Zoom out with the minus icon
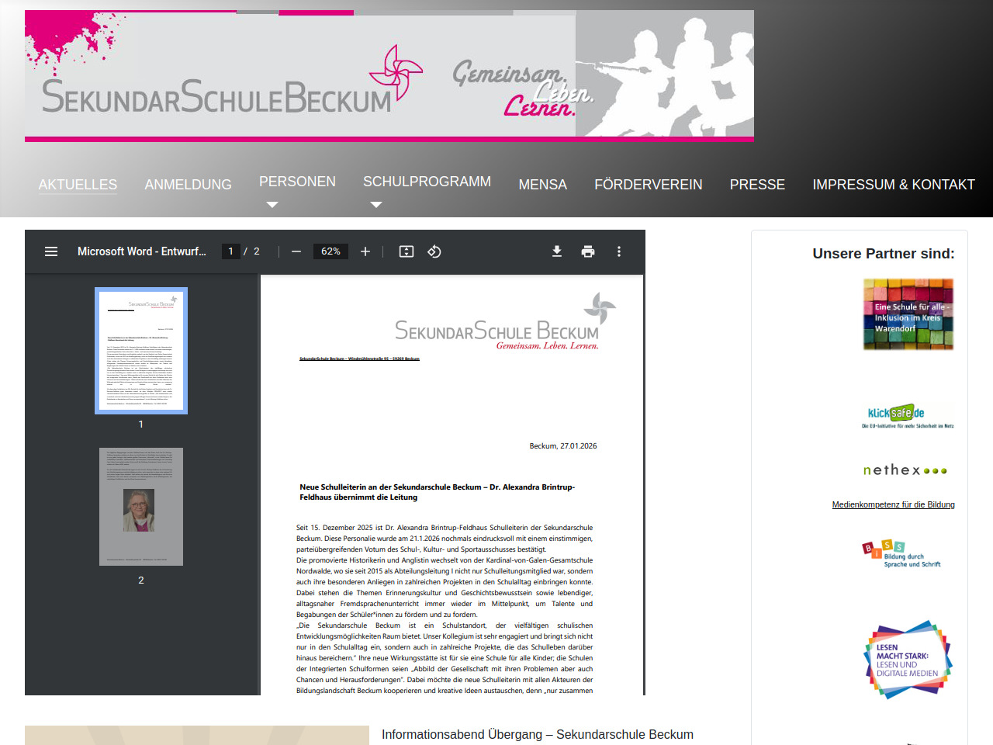Image resolution: width=993 pixels, height=745 pixels. point(296,251)
